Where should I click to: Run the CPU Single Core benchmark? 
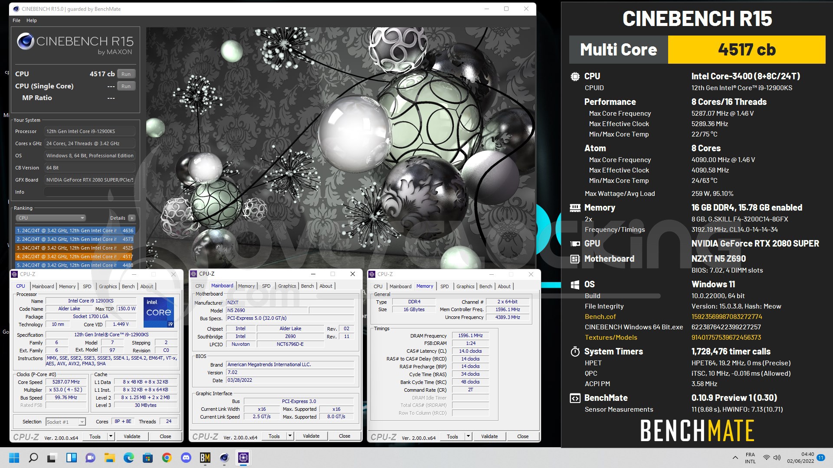[126, 86]
